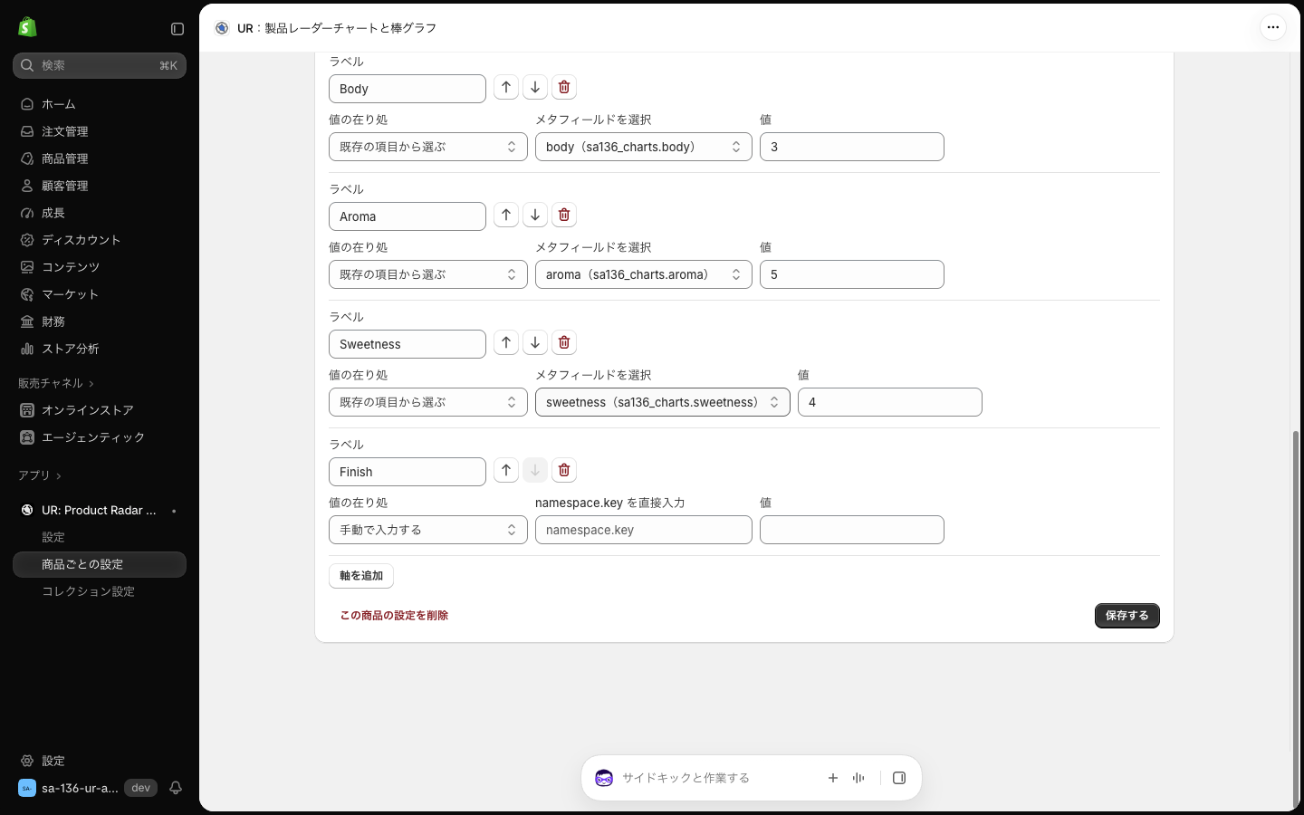Viewport: 1304px width, 815px height.
Task: Click the Shopify logo
Action: click(27, 27)
